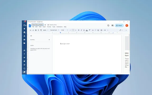
Task: Click the Share button
Action: tap(119, 26)
